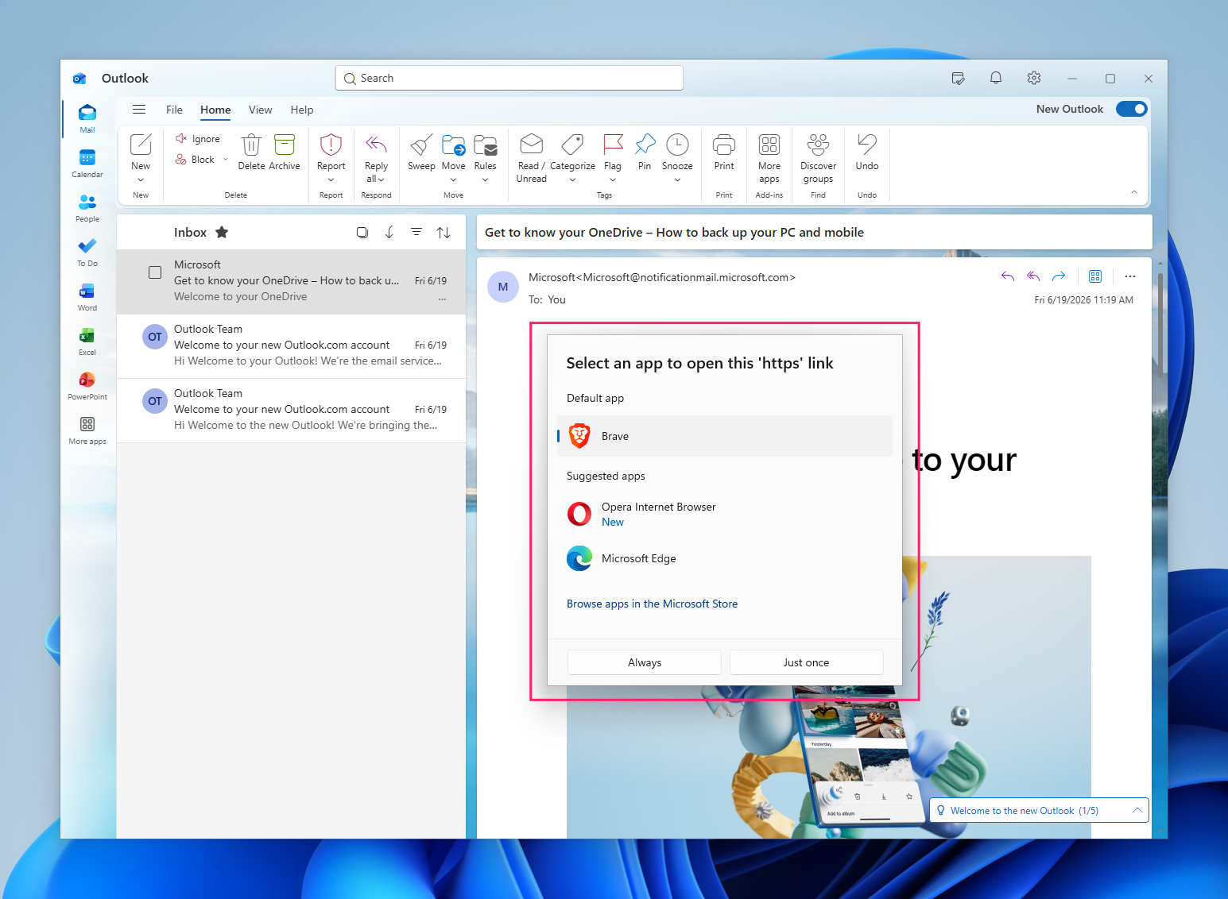Expand the Block dropdown arrow
This screenshot has width=1228, height=899.
point(226,160)
